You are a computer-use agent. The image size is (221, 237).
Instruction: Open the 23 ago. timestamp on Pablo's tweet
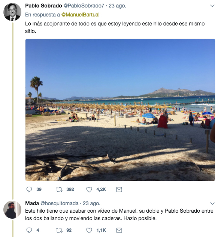tap(117, 6)
